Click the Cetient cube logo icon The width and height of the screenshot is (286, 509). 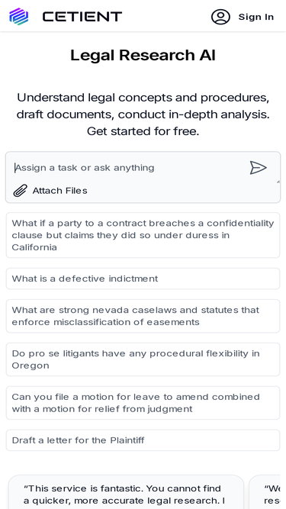[19, 17]
